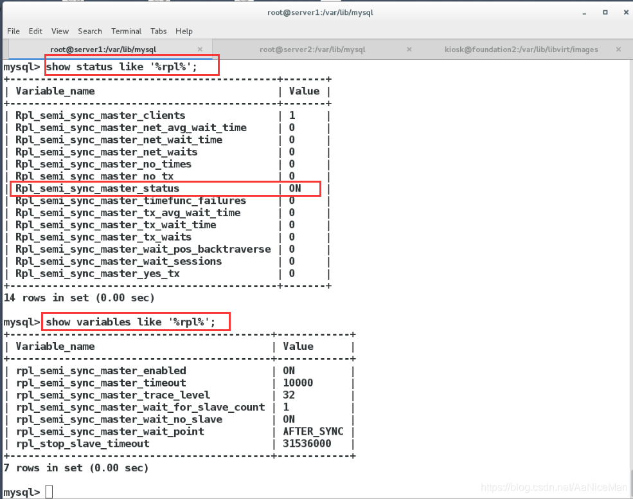Viewport: 633px width, 499px height.
Task: Click the window title root@server1:/var/lib/mysql
Action: pos(320,12)
